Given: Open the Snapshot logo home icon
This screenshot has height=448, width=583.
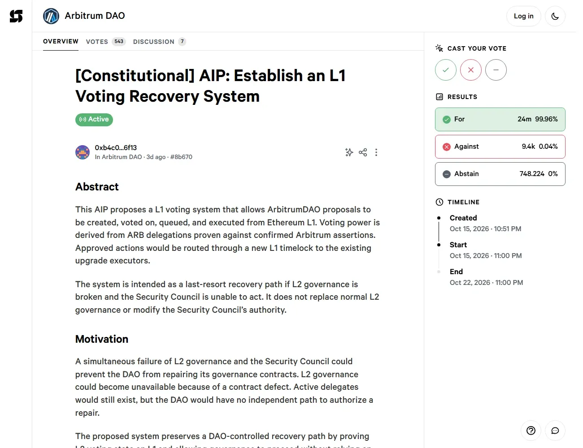Looking at the screenshot, I should [16, 16].
